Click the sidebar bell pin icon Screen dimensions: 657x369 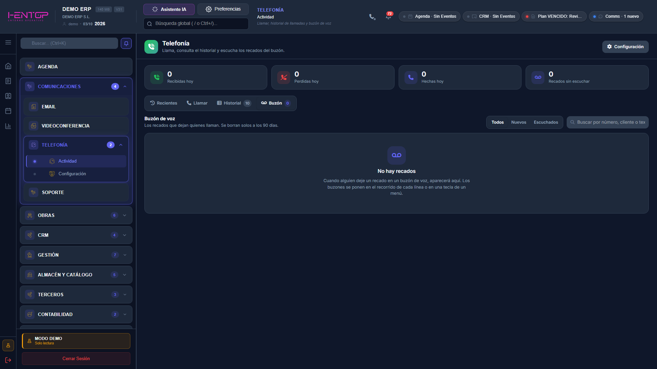pos(126,43)
